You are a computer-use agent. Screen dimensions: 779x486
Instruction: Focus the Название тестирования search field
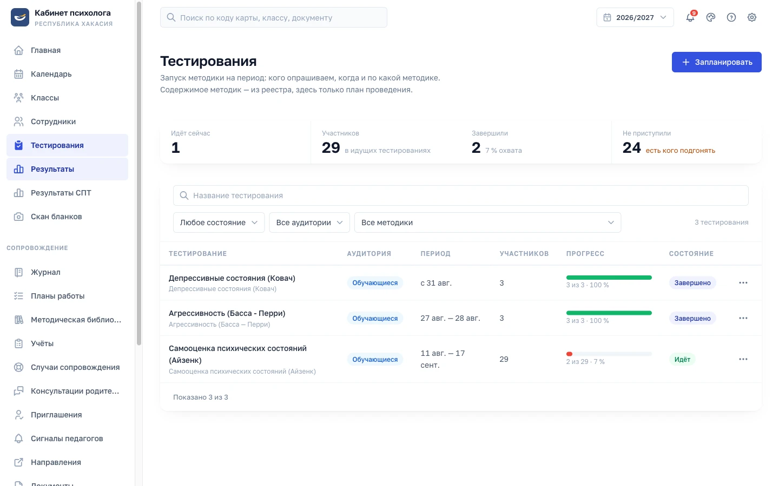coord(461,195)
